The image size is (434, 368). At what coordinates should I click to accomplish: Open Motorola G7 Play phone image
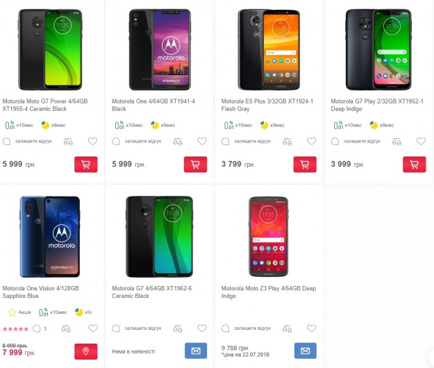point(378,49)
